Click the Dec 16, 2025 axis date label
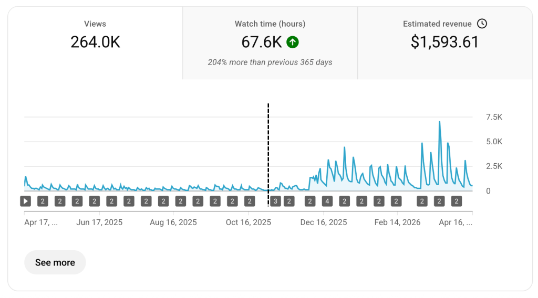Viewport: 538px width, 298px height. tap(323, 222)
